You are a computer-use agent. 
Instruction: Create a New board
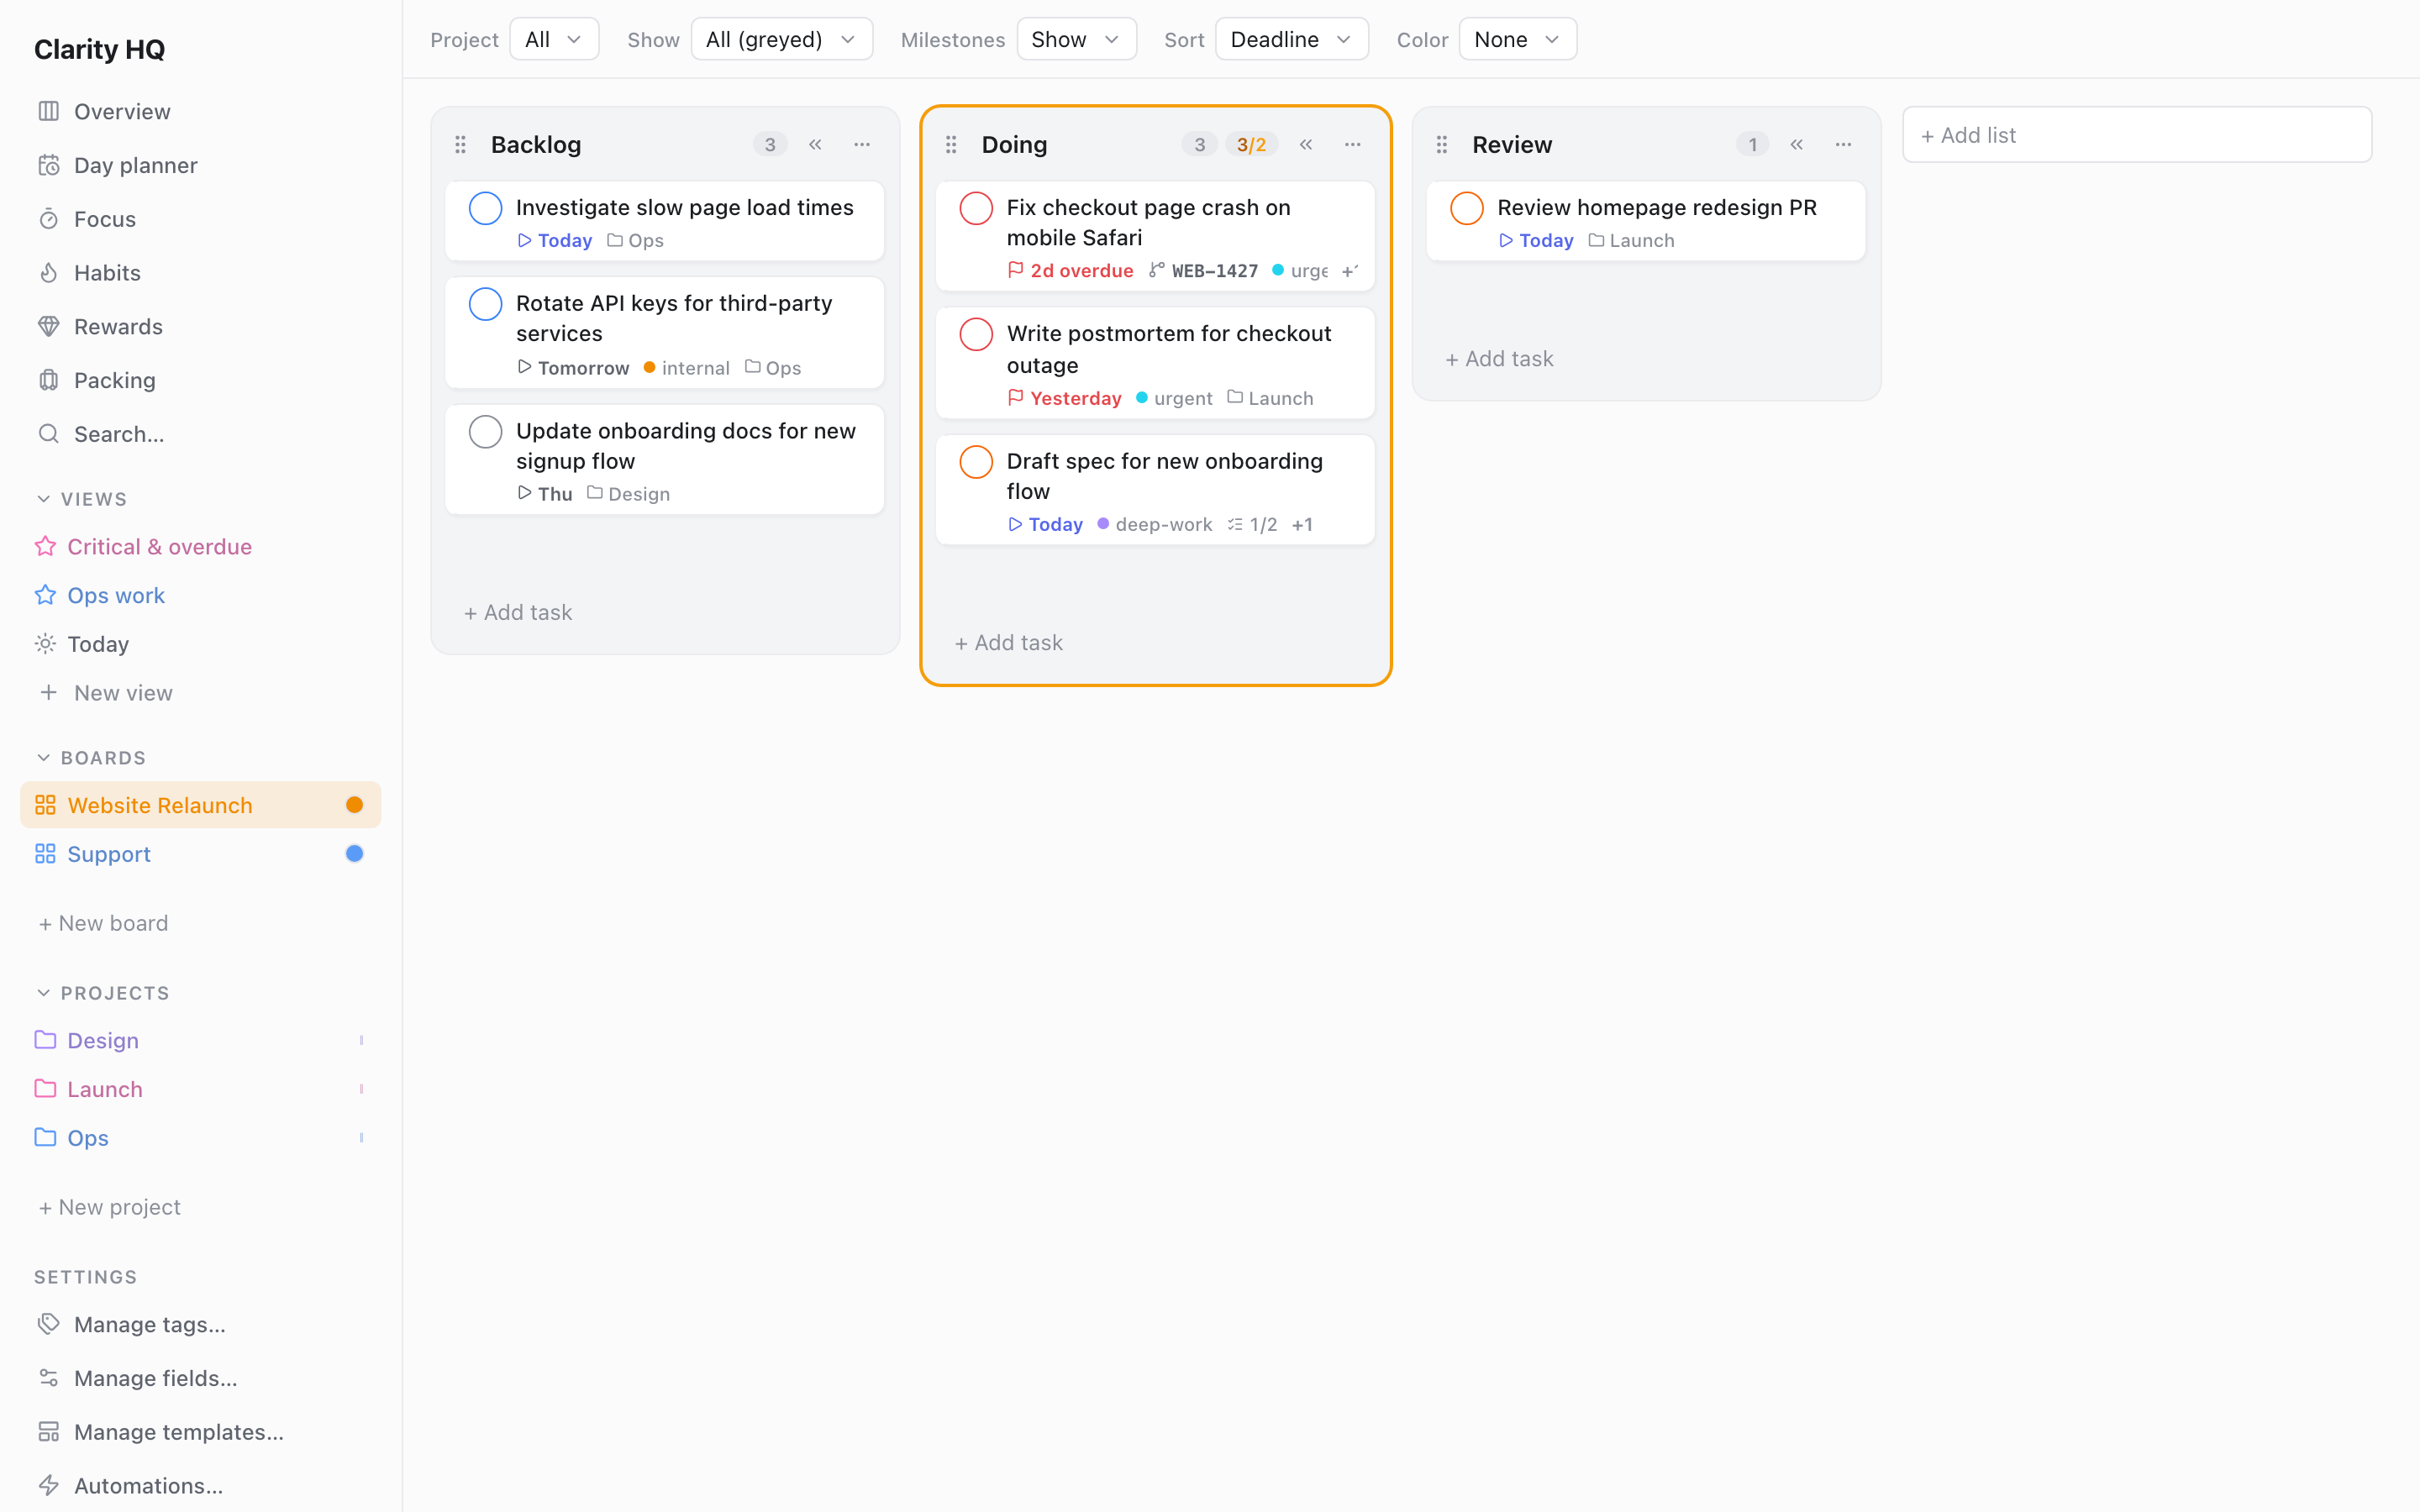click(103, 923)
